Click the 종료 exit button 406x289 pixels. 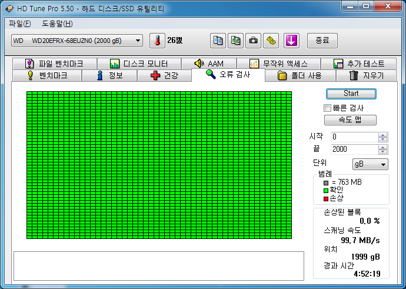(322, 41)
